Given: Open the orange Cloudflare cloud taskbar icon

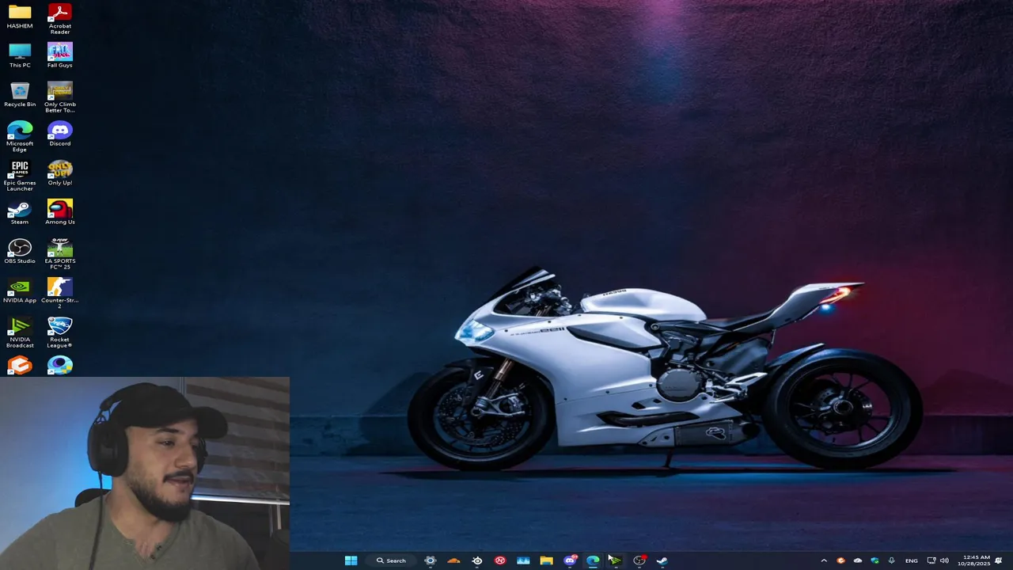Looking at the screenshot, I should click(453, 560).
